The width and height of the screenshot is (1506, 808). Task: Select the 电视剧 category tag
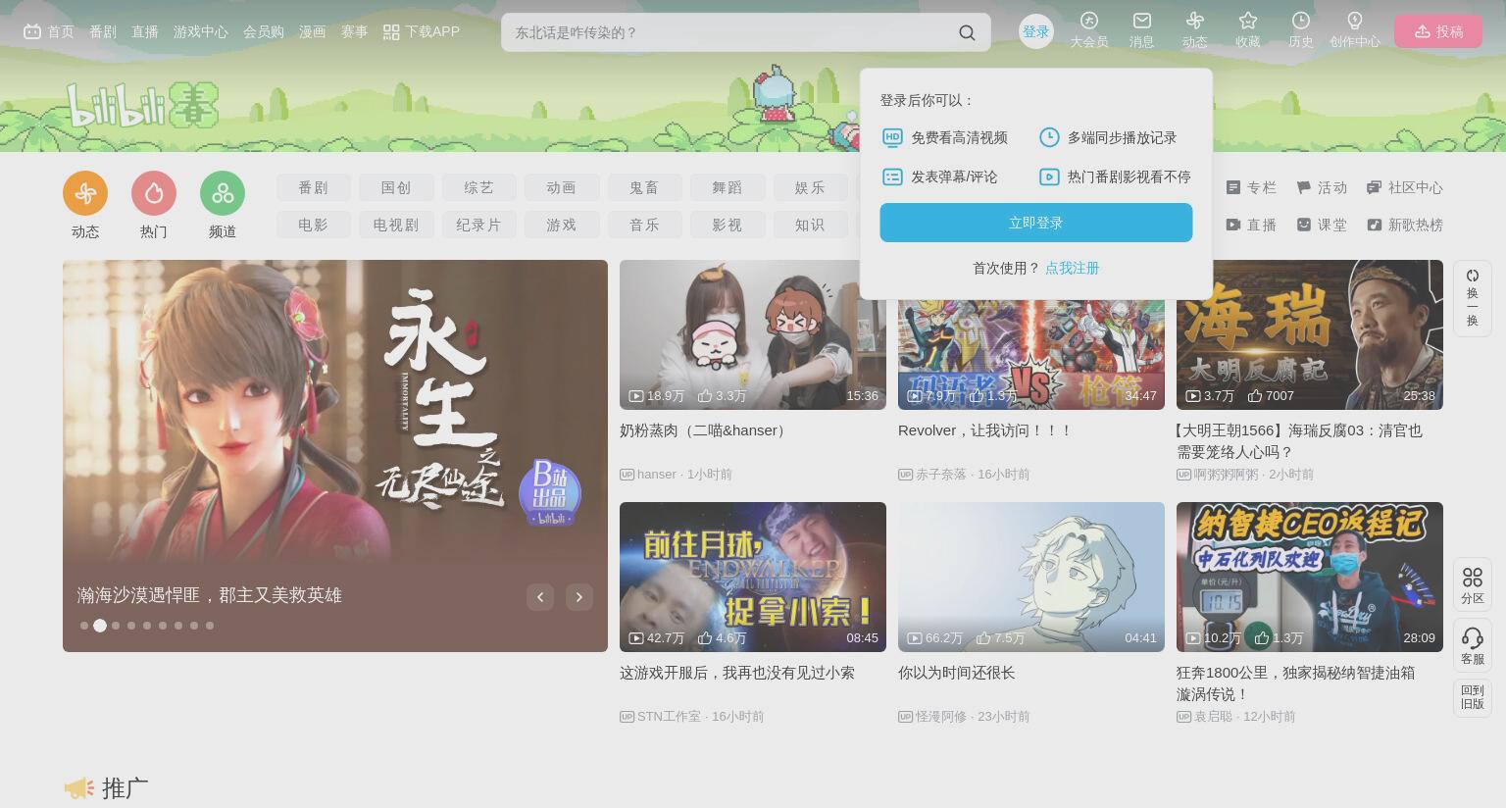tap(396, 225)
